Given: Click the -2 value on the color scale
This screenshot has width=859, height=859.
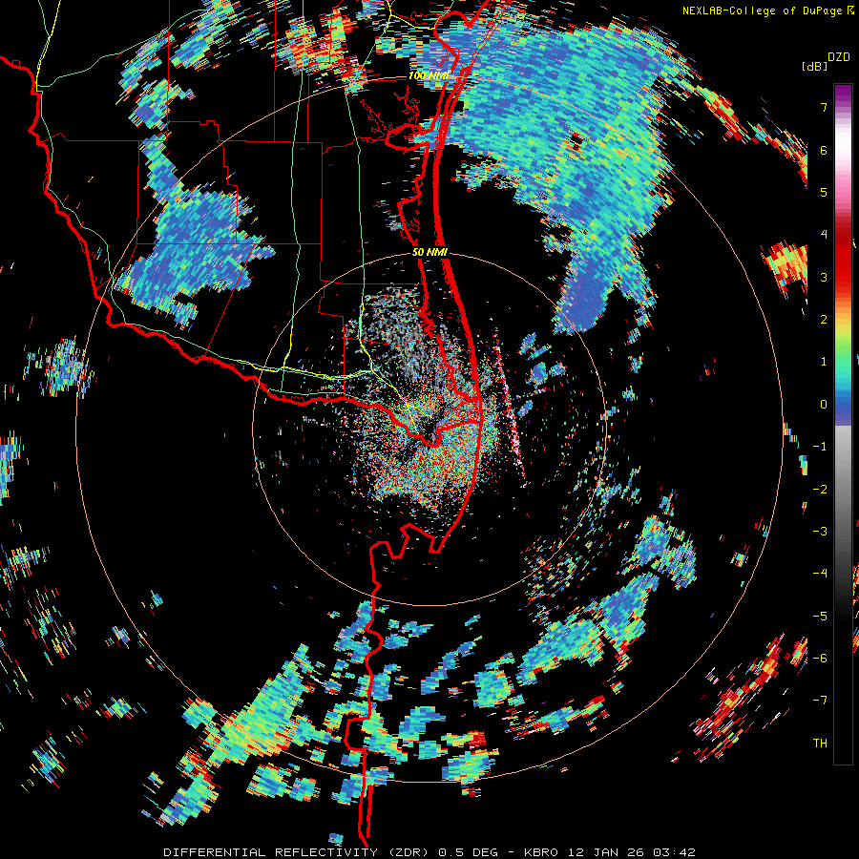Looking at the screenshot, I should (820, 489).
